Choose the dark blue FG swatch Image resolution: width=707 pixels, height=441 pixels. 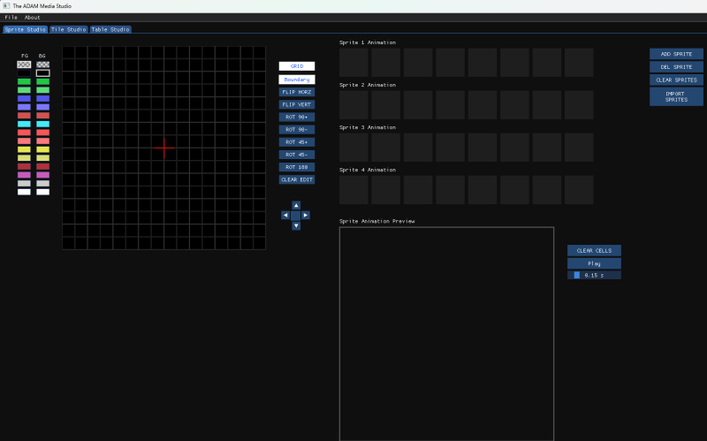point(24,98)
